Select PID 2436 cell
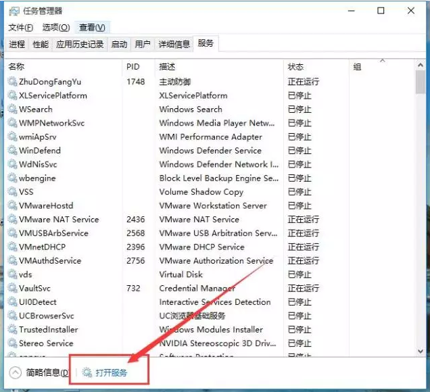The width and height of the screenshot is (430, 392). 136,219
